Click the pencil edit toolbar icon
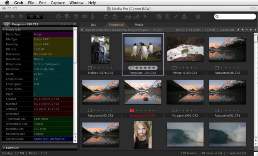The image size is (258, 156). click(x=176, y=17)
